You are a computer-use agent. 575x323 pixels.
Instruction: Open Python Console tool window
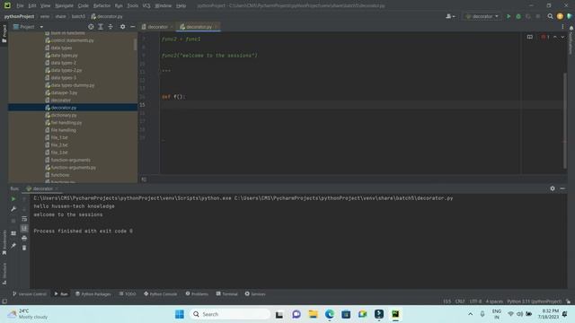[x=161, y=294]
